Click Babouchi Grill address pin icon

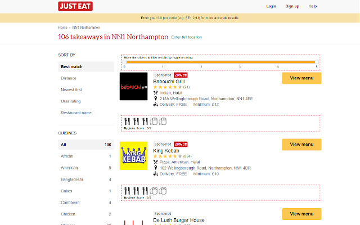[156, 98]
